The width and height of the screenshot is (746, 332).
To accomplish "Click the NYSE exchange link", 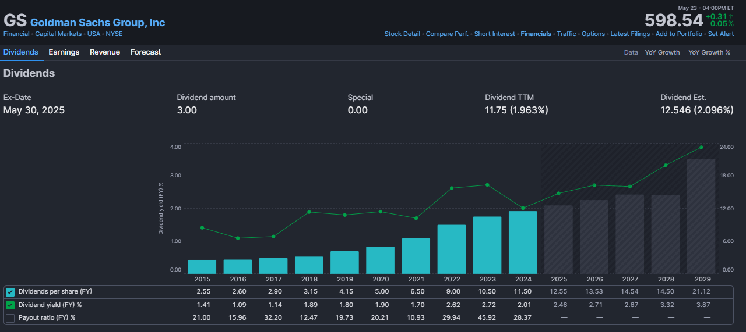I will coord(114,34).
